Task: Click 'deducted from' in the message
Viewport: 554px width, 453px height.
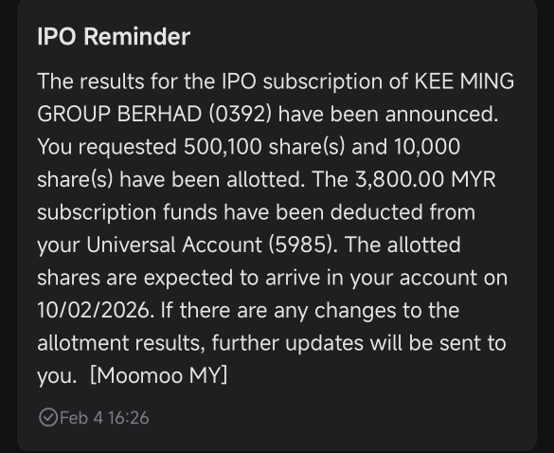Action: [402, 212]
